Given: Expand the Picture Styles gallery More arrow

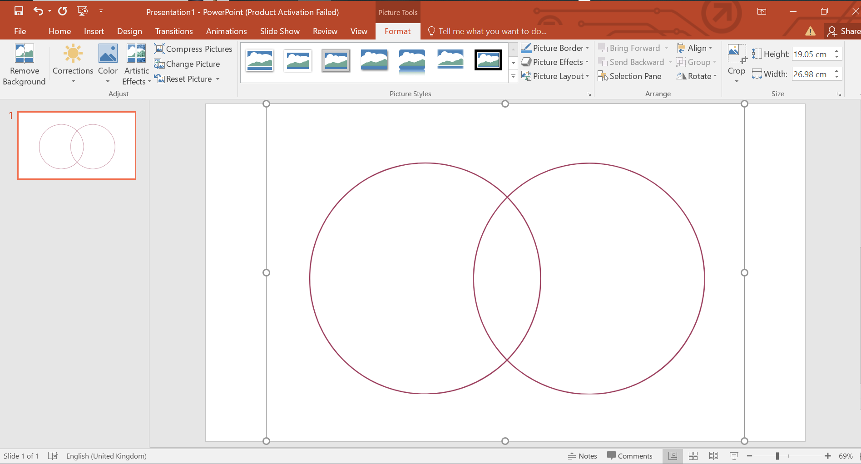Looking at the screenshot, I should (514, 77).
